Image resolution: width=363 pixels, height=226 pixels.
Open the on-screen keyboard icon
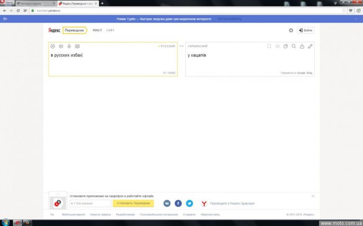[x=77, y=46]
